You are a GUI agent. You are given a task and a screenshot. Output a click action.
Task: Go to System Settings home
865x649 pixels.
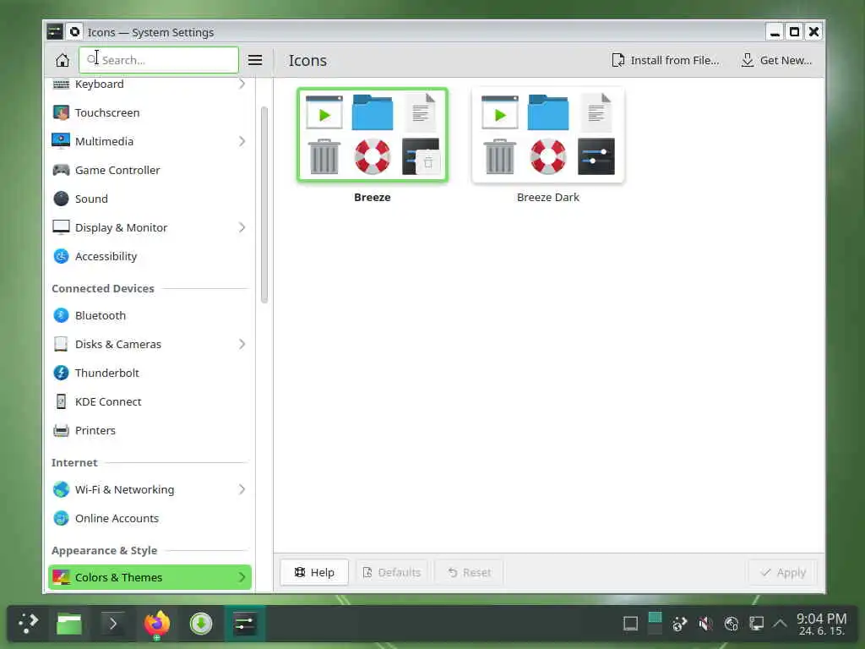pyautogui.click(x=63, y=60)
